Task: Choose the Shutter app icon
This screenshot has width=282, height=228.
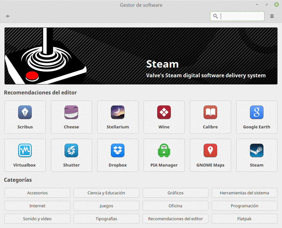Action: (71, 151)
